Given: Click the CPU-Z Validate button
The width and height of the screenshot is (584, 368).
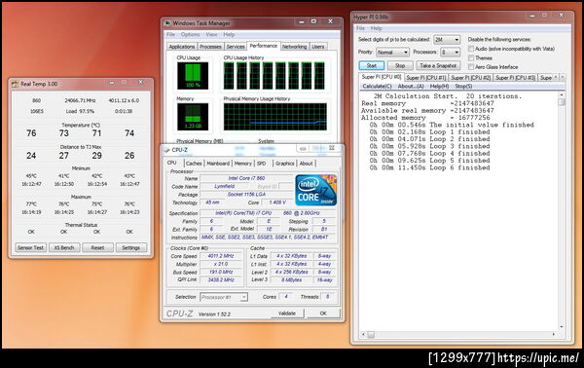Looking at the screenshot, I should tap(287, 313).
